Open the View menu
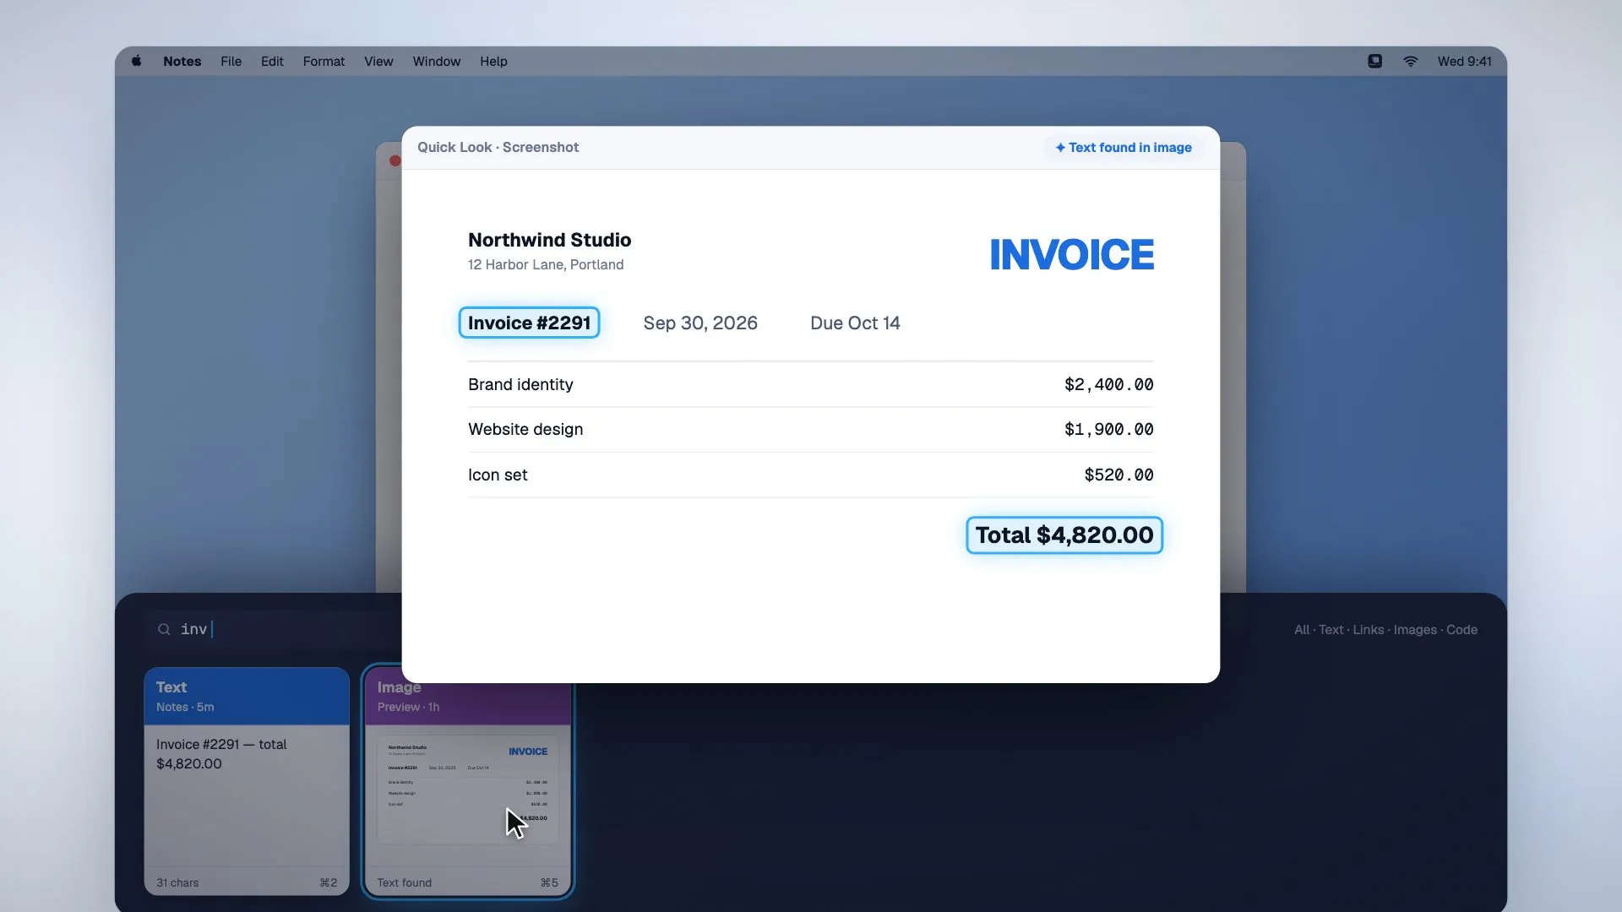Image resolution: width=1622 pixels, height=912 pixels. pos(378,61)
